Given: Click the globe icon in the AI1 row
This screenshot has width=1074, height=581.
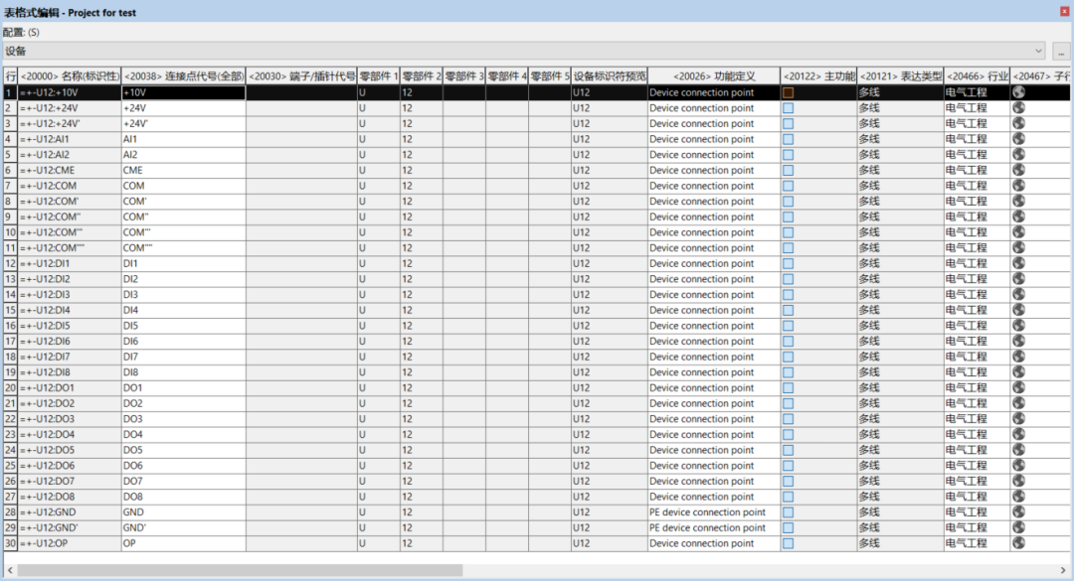Looking at the screenshot, I should tap(1018, 138).
